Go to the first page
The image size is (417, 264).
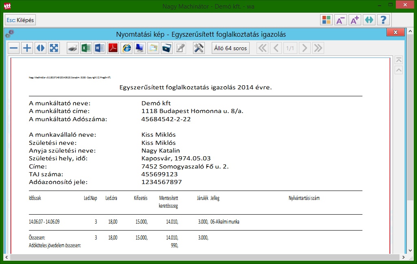pyautogui.click(x=263, y=48)
